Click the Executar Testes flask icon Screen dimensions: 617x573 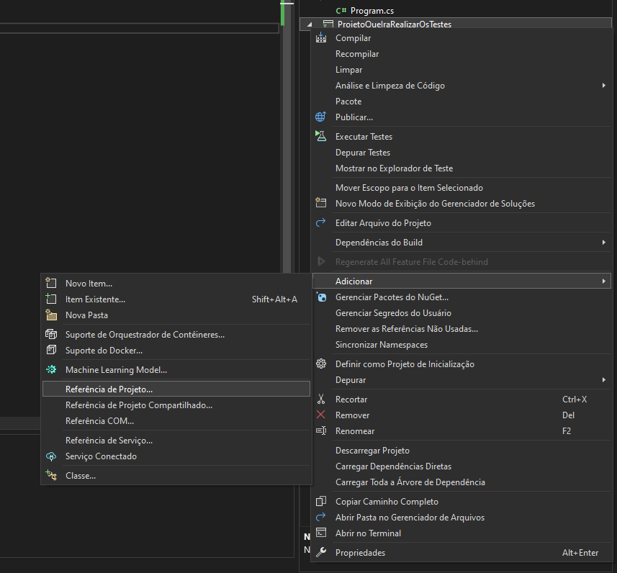point(320,136)
